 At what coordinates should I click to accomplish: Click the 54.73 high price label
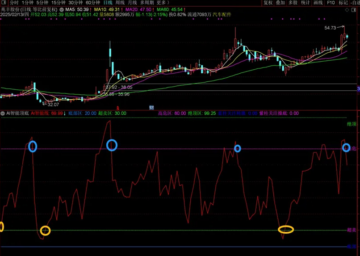click(330, 28)
